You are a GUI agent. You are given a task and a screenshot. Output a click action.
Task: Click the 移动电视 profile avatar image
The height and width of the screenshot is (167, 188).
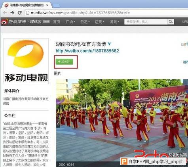(26, 61)
